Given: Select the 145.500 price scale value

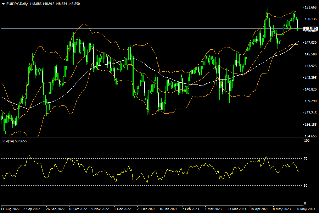Looking at the screenshot, I should pos(310,54).
